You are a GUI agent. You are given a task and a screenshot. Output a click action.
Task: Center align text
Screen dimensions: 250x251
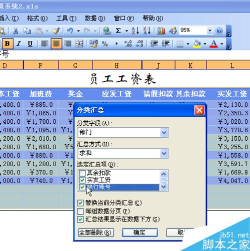click(56, 43)
